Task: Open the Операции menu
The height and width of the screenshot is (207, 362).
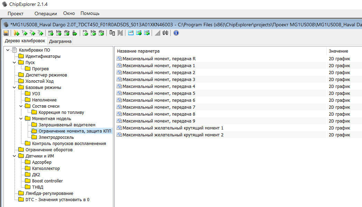Action: tap(46, 13)
